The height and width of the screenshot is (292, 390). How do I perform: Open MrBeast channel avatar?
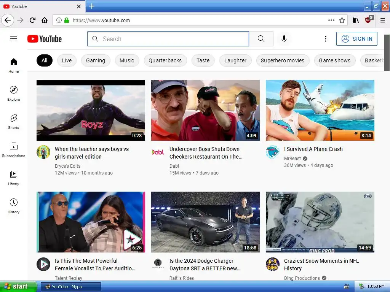(273, 152)
